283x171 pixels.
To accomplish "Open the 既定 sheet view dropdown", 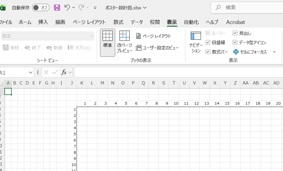I will [47, 36].
